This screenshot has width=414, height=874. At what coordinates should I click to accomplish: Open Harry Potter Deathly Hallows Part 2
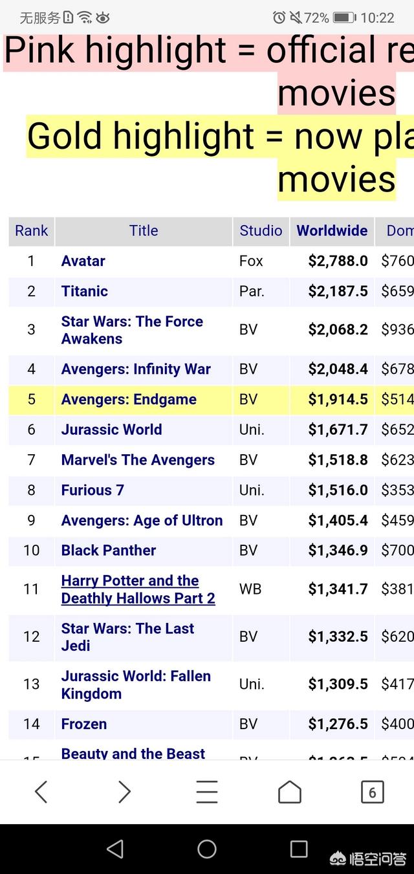138,589
